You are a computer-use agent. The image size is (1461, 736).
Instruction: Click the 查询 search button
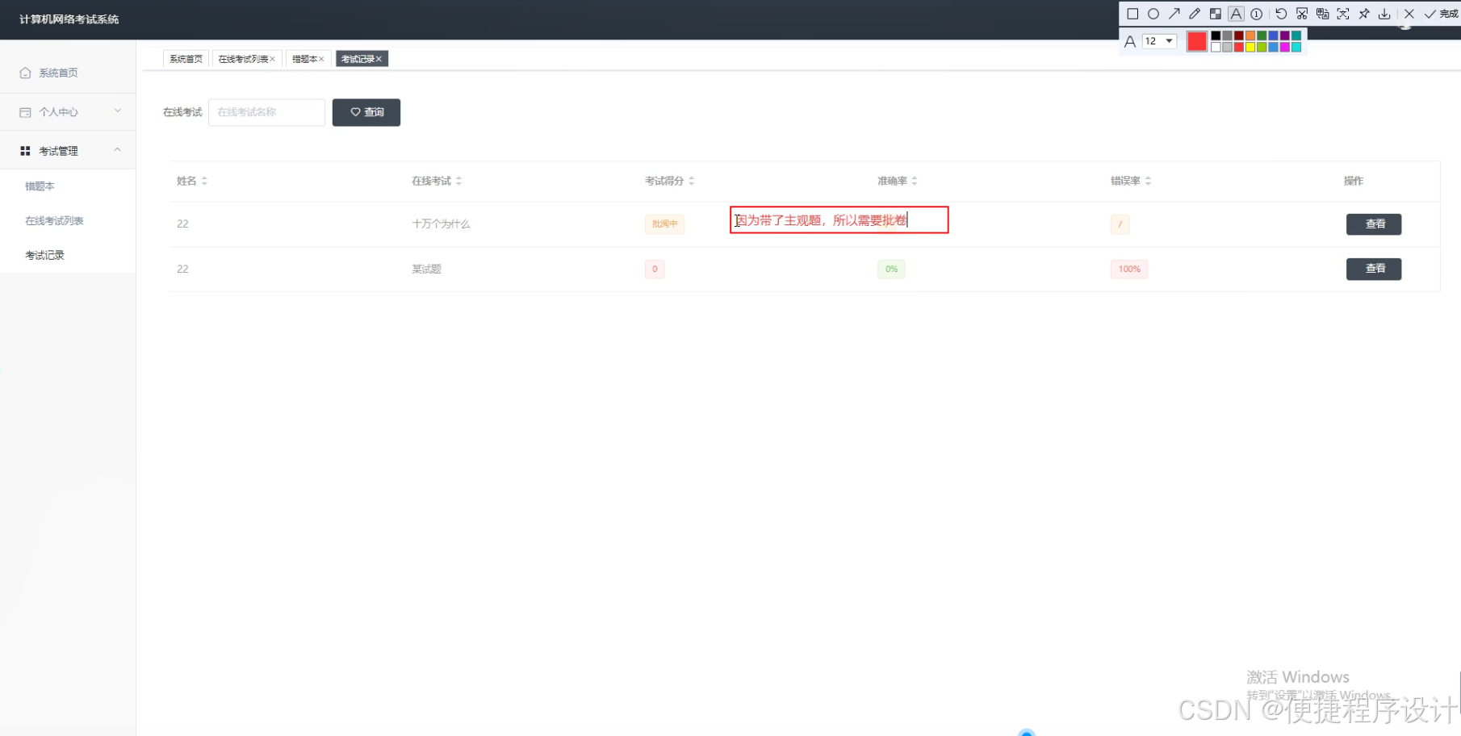pyautogui.click(x=366, y=112)
